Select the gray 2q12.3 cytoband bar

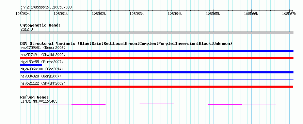[x=157, y=33]
